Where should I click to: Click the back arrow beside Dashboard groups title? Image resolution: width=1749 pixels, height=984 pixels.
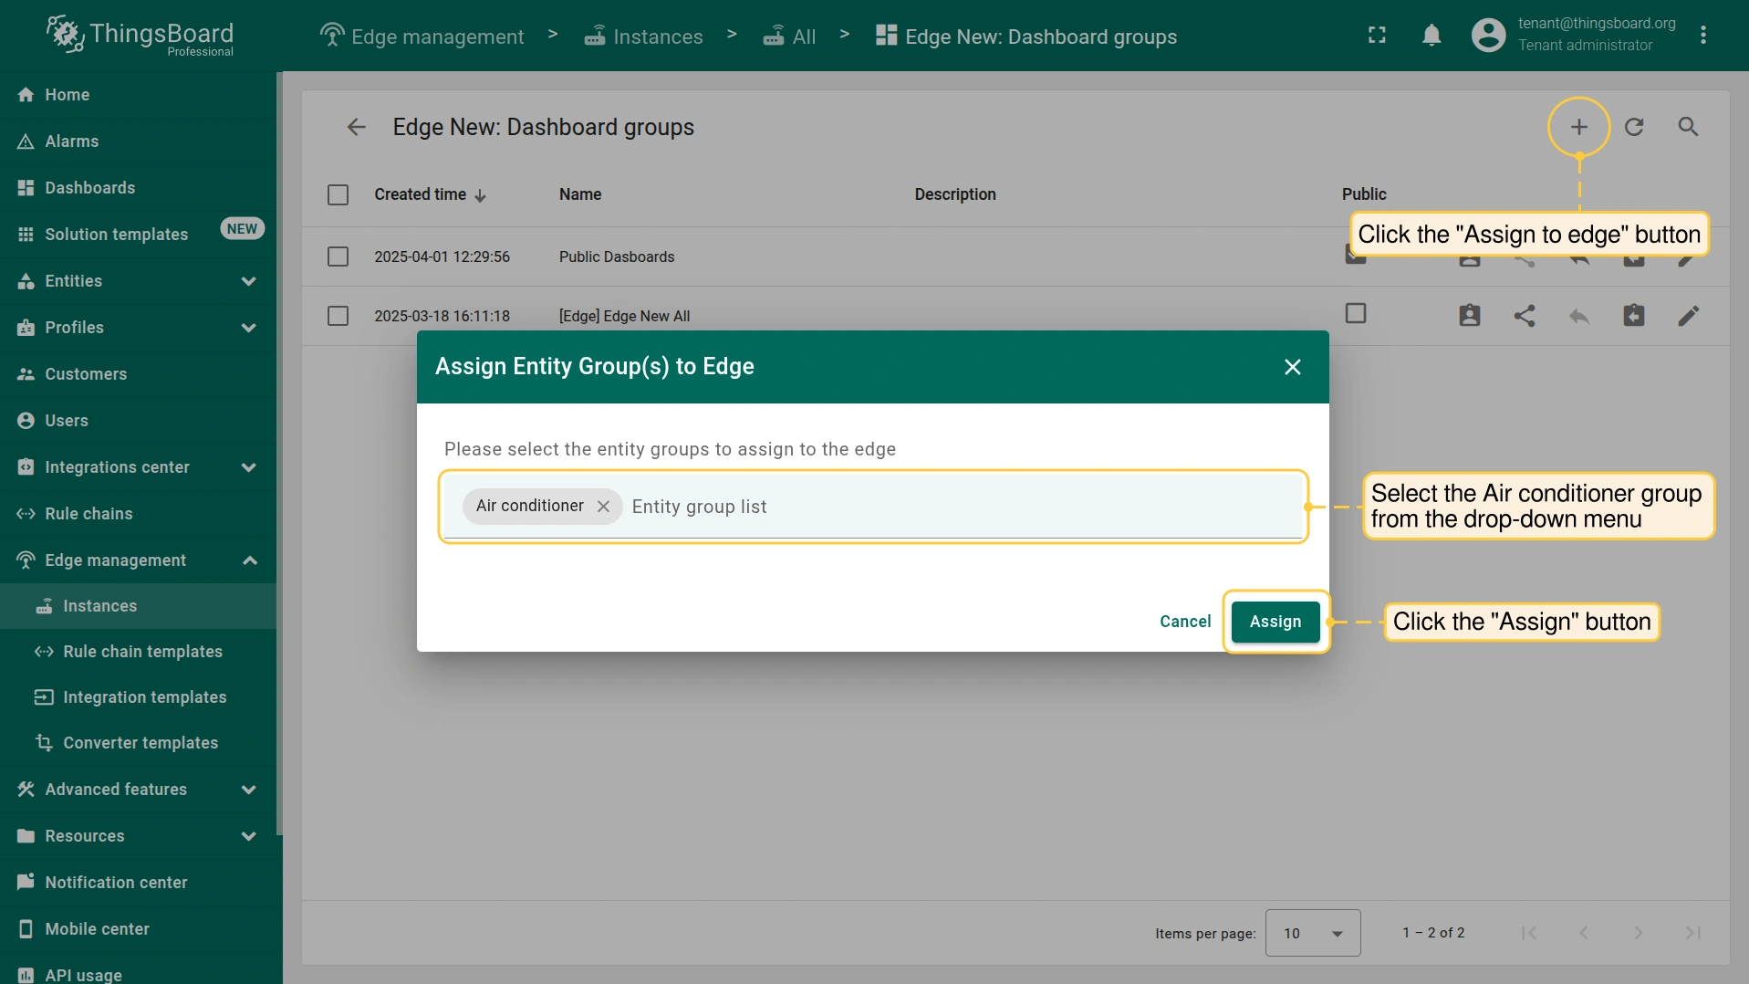tap(356, 127)
